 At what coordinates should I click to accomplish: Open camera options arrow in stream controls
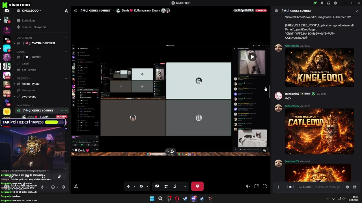(147, 186)
